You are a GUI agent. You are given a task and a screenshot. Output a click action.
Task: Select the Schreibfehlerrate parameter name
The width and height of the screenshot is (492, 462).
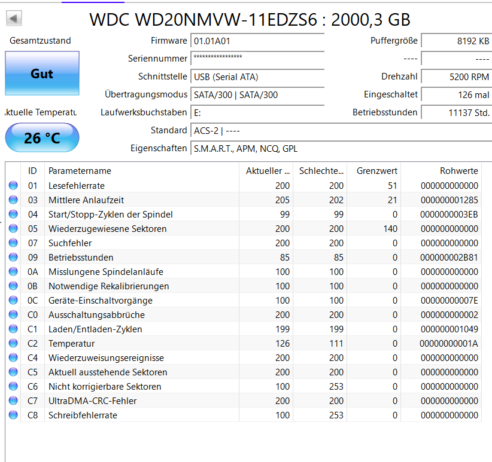point(83,415)
